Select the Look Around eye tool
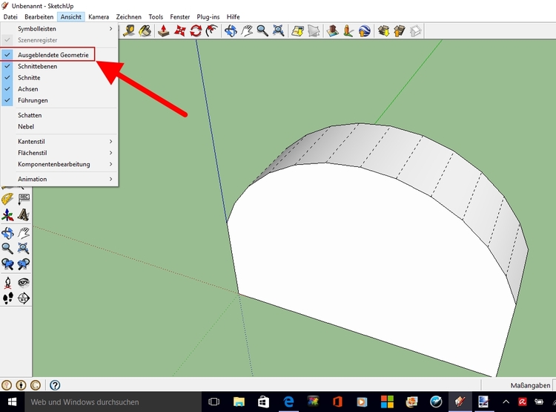This screenshot has height=412, width=556. tap(24, 283)
